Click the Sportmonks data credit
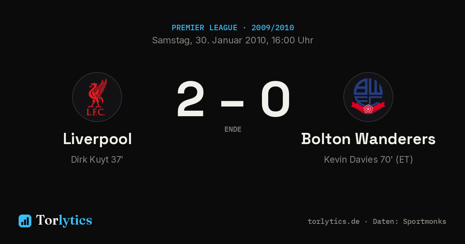 coord(425,222)
